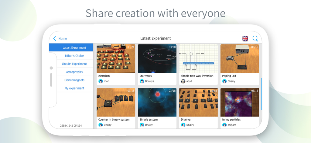Screen dimensions: 311x143
Task: Switch to Circuits Experiment category
Action: coord(74,64)
